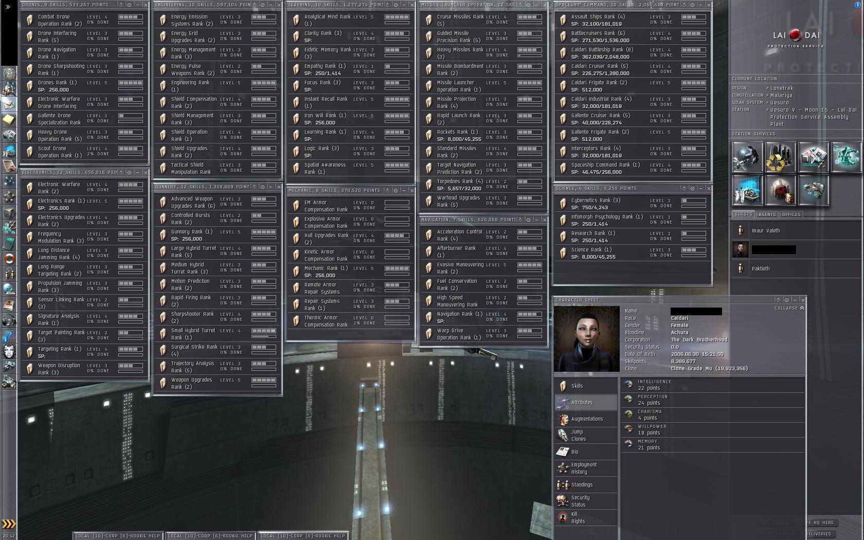Select guest Imaur Valeth
This screenshot has width=864, height=540.
tap(796, 230)
